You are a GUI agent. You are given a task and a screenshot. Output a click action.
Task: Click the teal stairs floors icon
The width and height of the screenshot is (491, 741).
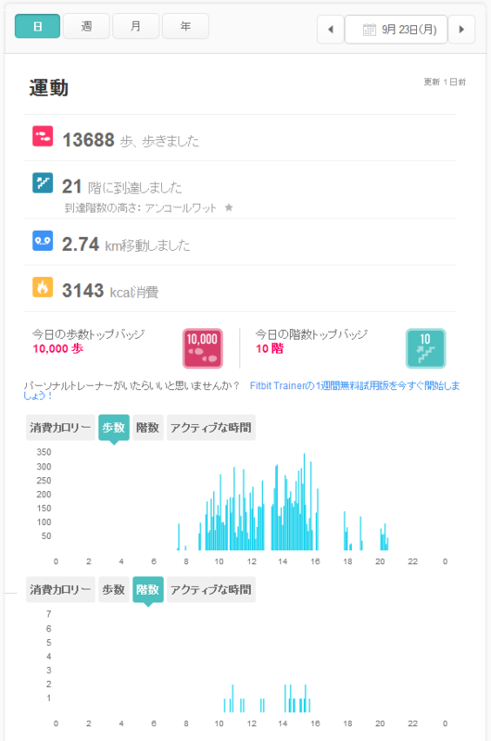click(43, 182)
